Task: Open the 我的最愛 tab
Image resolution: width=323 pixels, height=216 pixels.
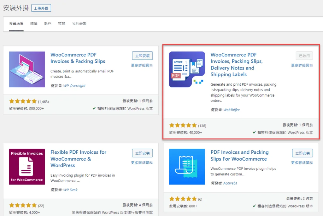Action: (79, 24)
